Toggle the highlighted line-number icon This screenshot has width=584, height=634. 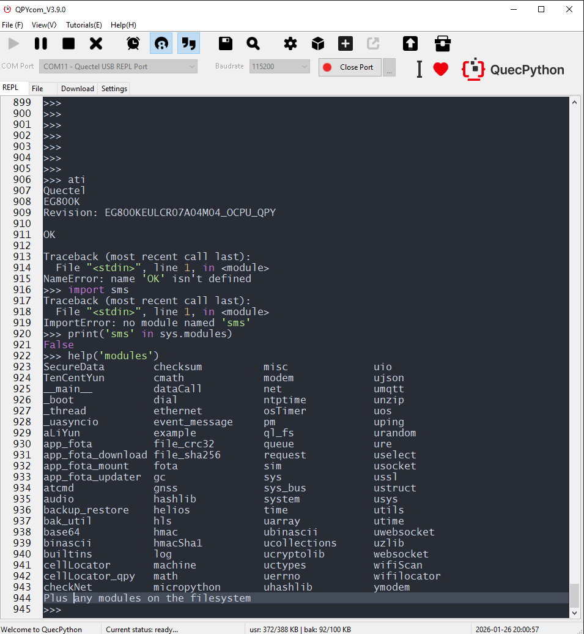point(161,43)
